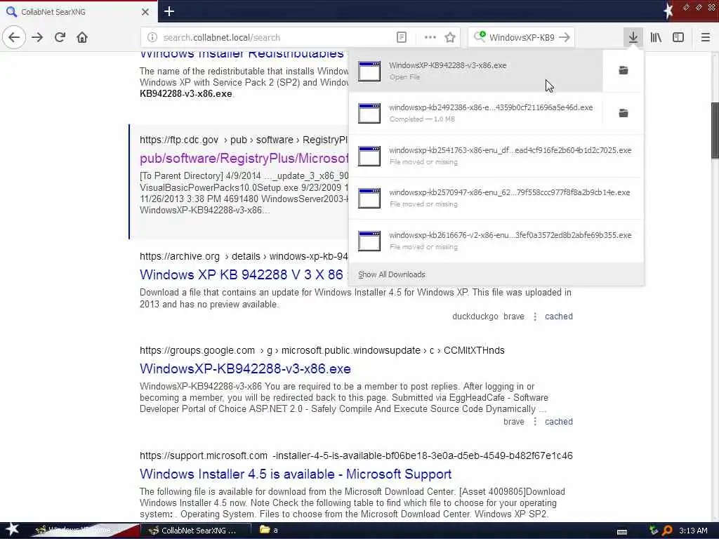The image size is (719, 539).
Task: Click the green arrow tray icon
Action: (654, 531)
